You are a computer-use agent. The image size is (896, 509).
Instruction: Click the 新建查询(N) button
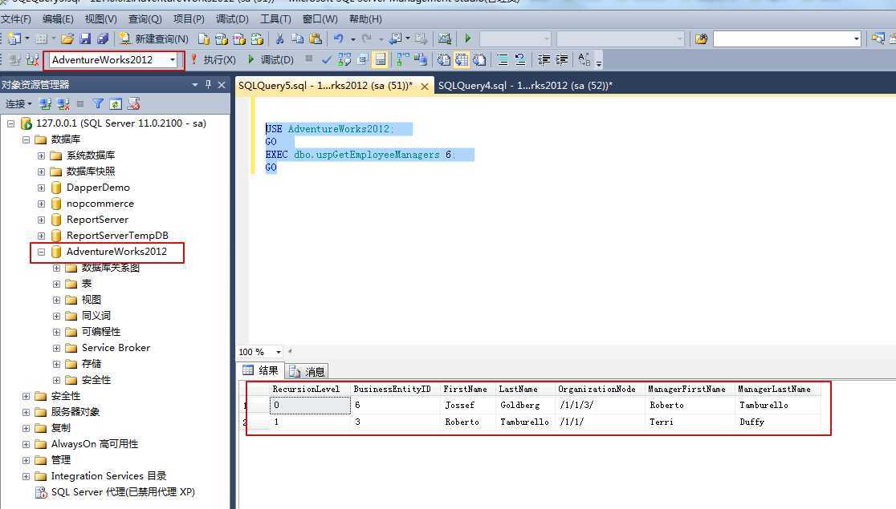point(153,38)
